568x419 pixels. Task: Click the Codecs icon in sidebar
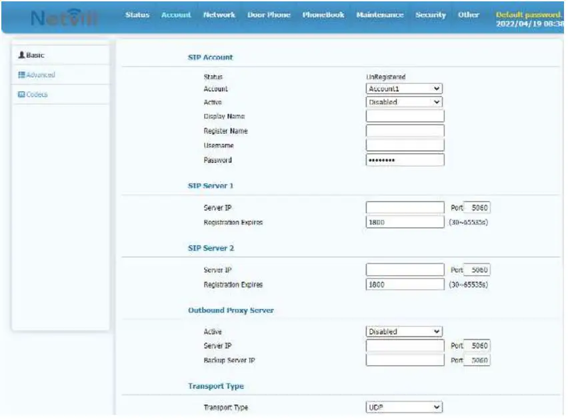[21, 95]
